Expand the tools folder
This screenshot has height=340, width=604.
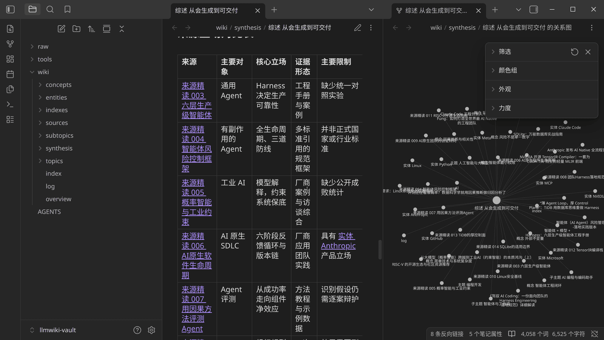(x=32, y=59)
